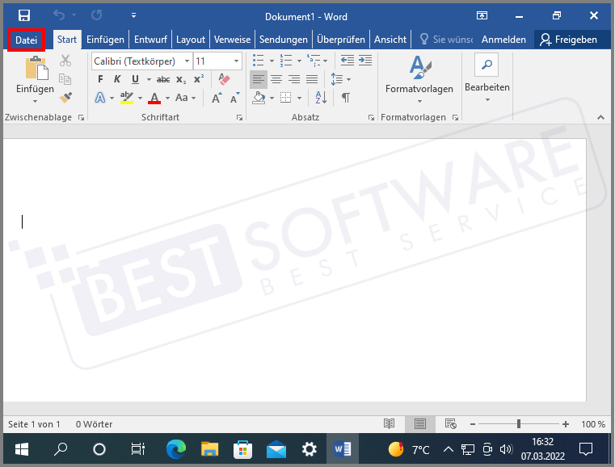The image size is (615, 467).
Task: Open Settings gear in the taskbar
Action: tap(309, 449)
